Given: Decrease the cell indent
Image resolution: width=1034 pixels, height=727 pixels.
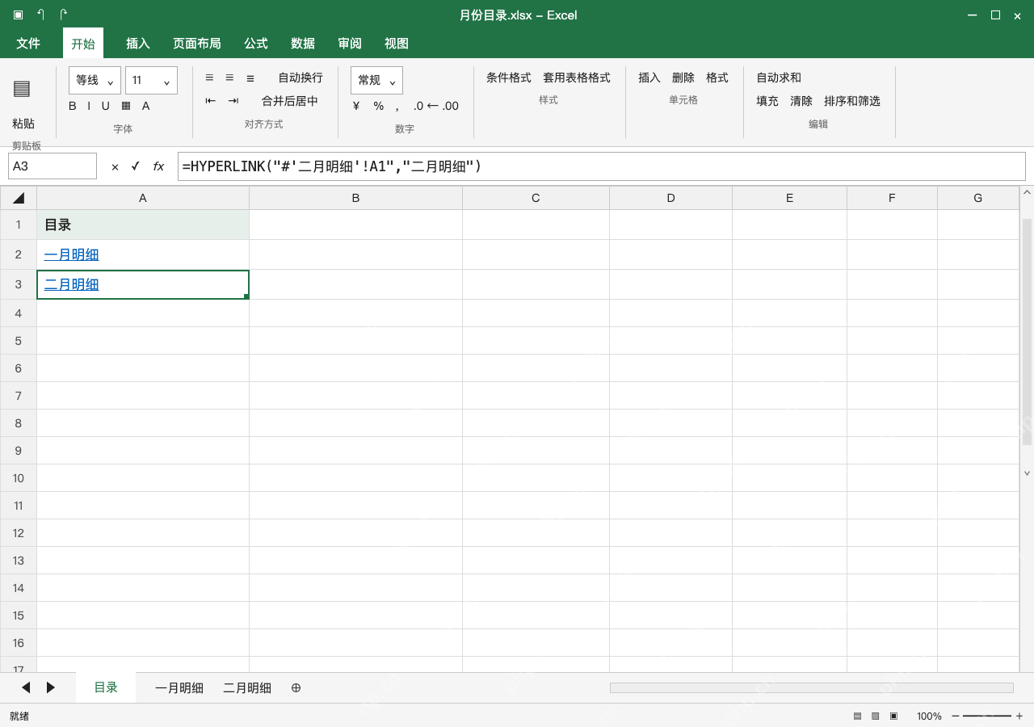Looking at the screenshot, I should pos(211,101).
